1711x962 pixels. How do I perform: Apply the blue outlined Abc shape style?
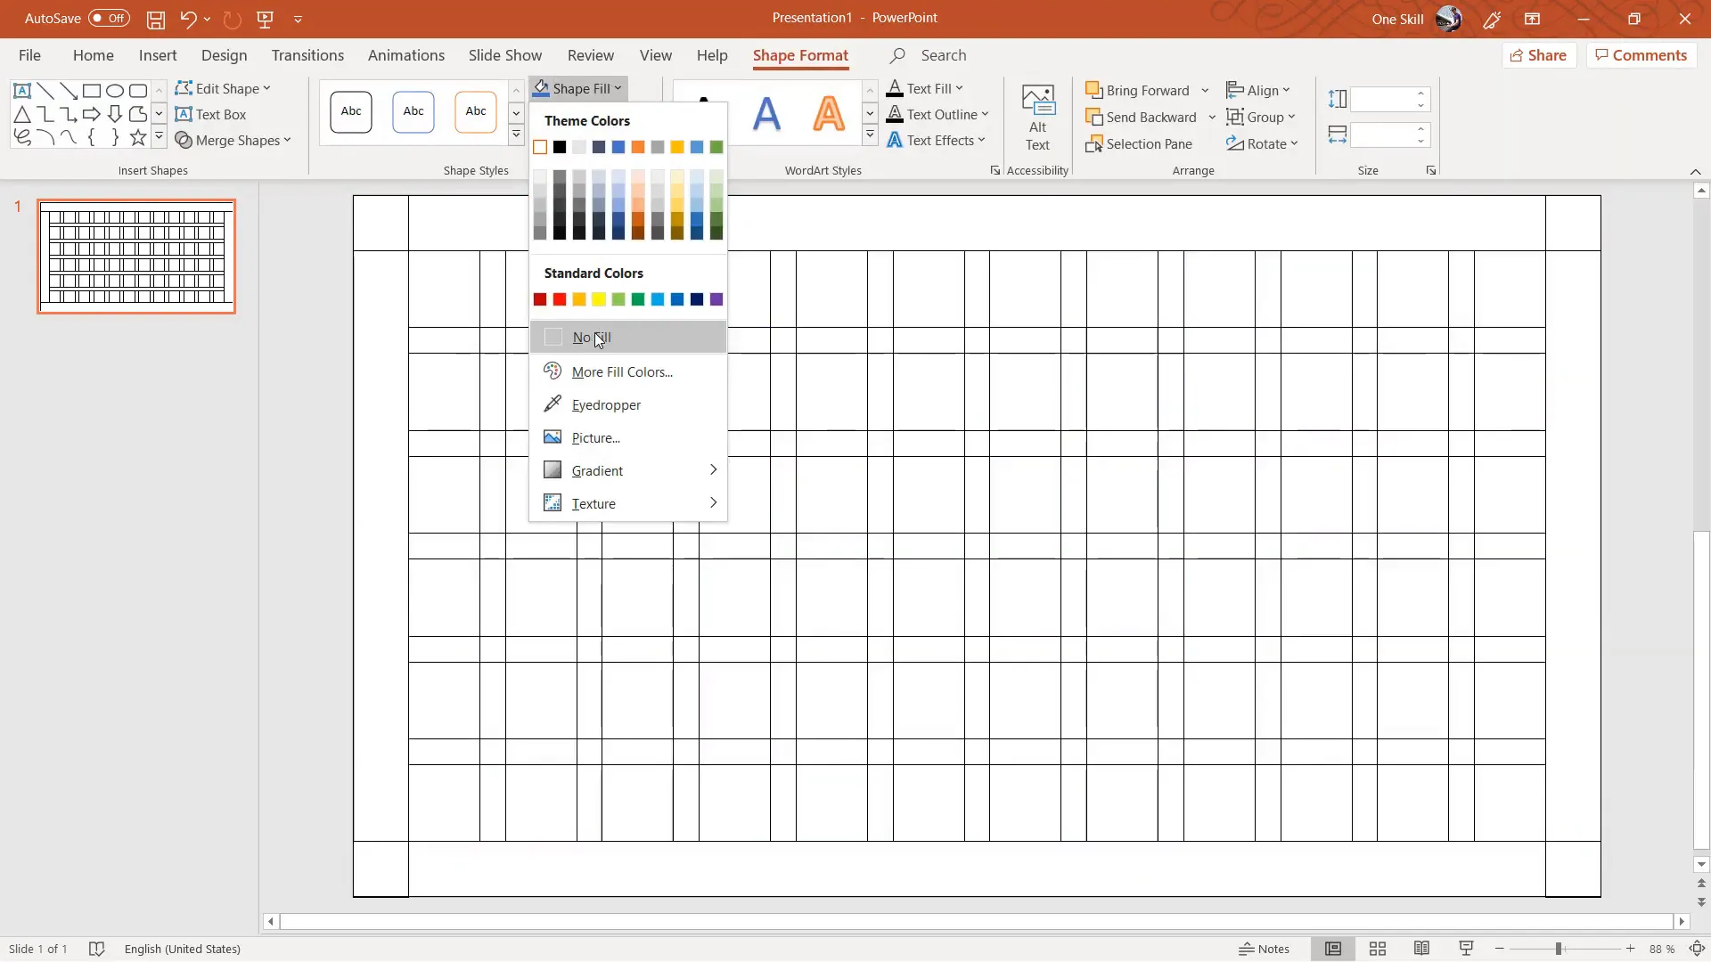pos(413,111)
